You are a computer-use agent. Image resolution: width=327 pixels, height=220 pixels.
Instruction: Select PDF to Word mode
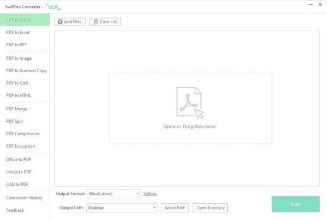pyautogui.click(x=25, y=20)
